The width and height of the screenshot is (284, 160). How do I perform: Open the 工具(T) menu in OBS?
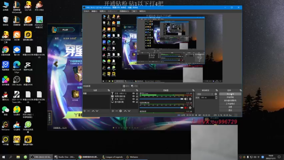point(134,11)
